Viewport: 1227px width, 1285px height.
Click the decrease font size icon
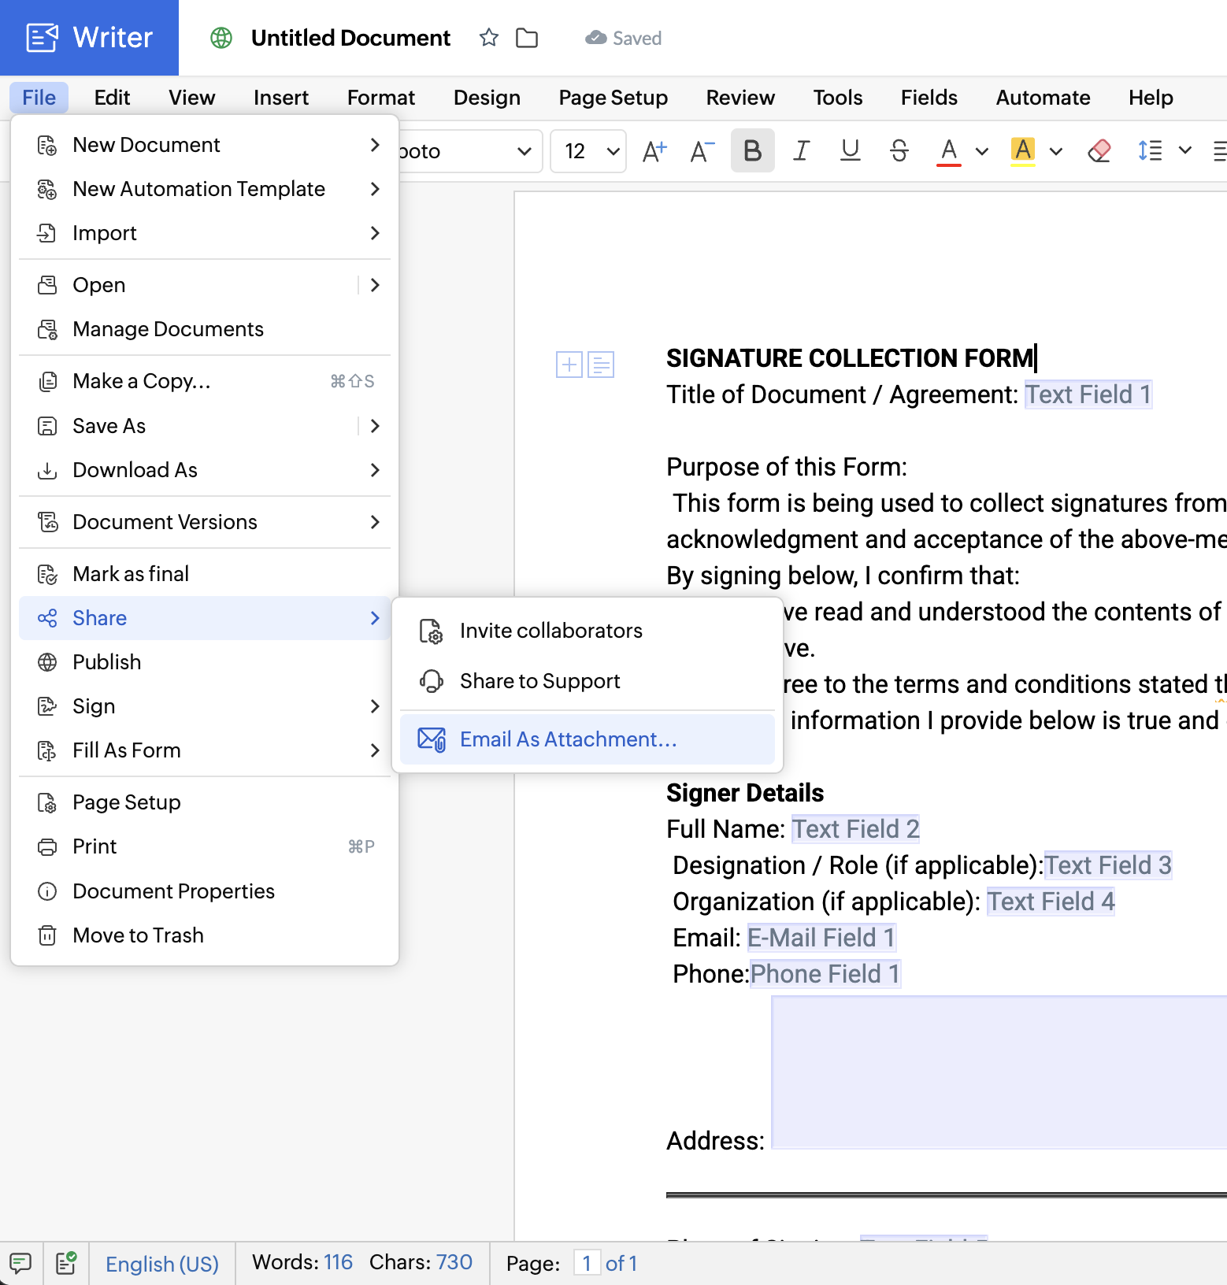tap(701, 150)
